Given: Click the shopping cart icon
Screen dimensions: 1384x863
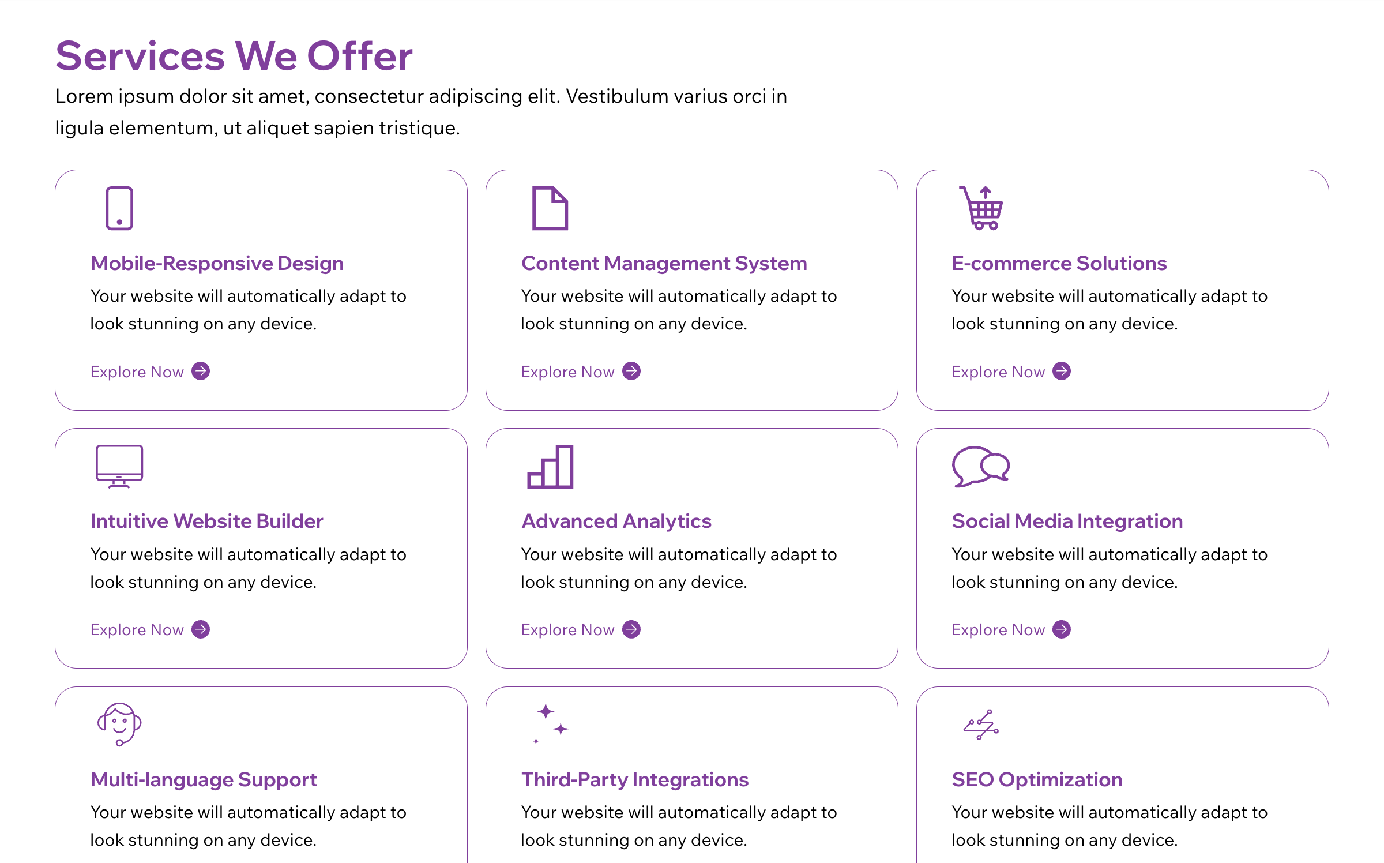Looking at the screenshot, I should point(981,208).
